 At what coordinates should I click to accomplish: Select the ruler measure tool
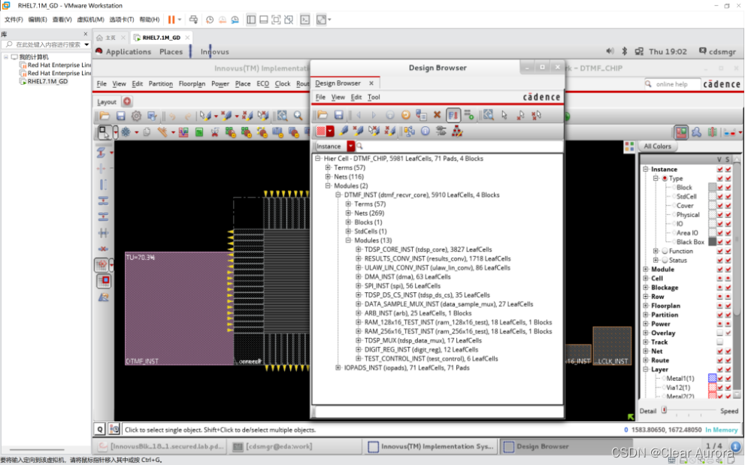[163, 132]
